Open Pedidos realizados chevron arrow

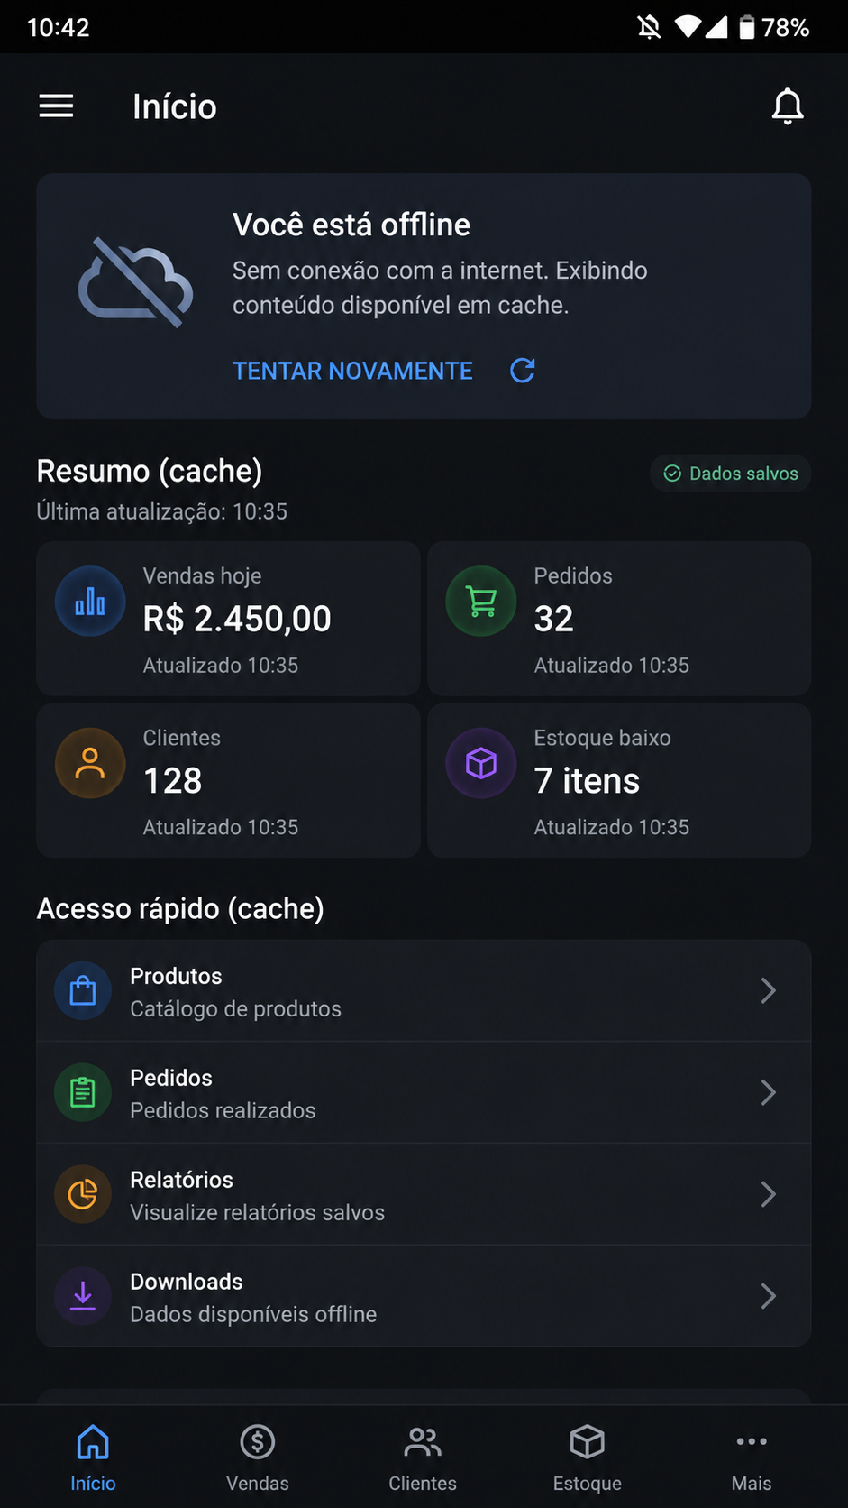[x=768, y=1092]
